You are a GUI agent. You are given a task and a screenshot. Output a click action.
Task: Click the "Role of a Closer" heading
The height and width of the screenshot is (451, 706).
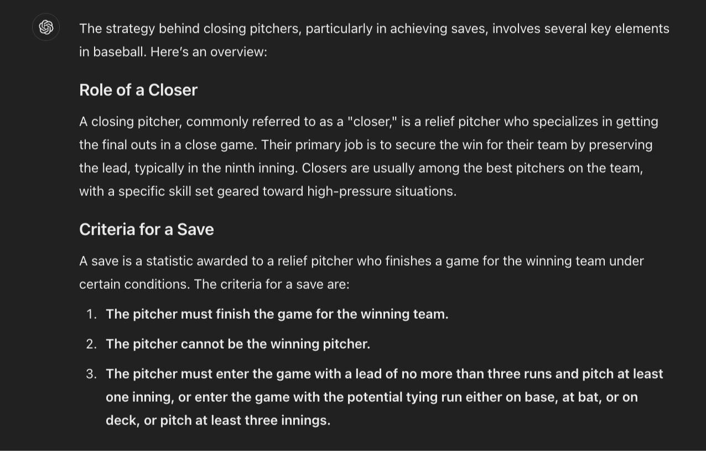pos(138,90)
